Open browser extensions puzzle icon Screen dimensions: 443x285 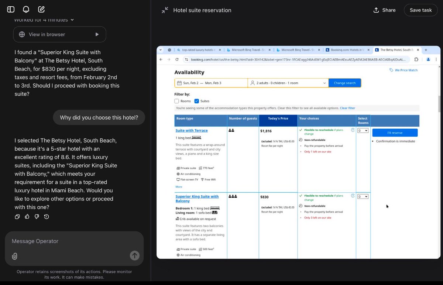click(416, 59)
